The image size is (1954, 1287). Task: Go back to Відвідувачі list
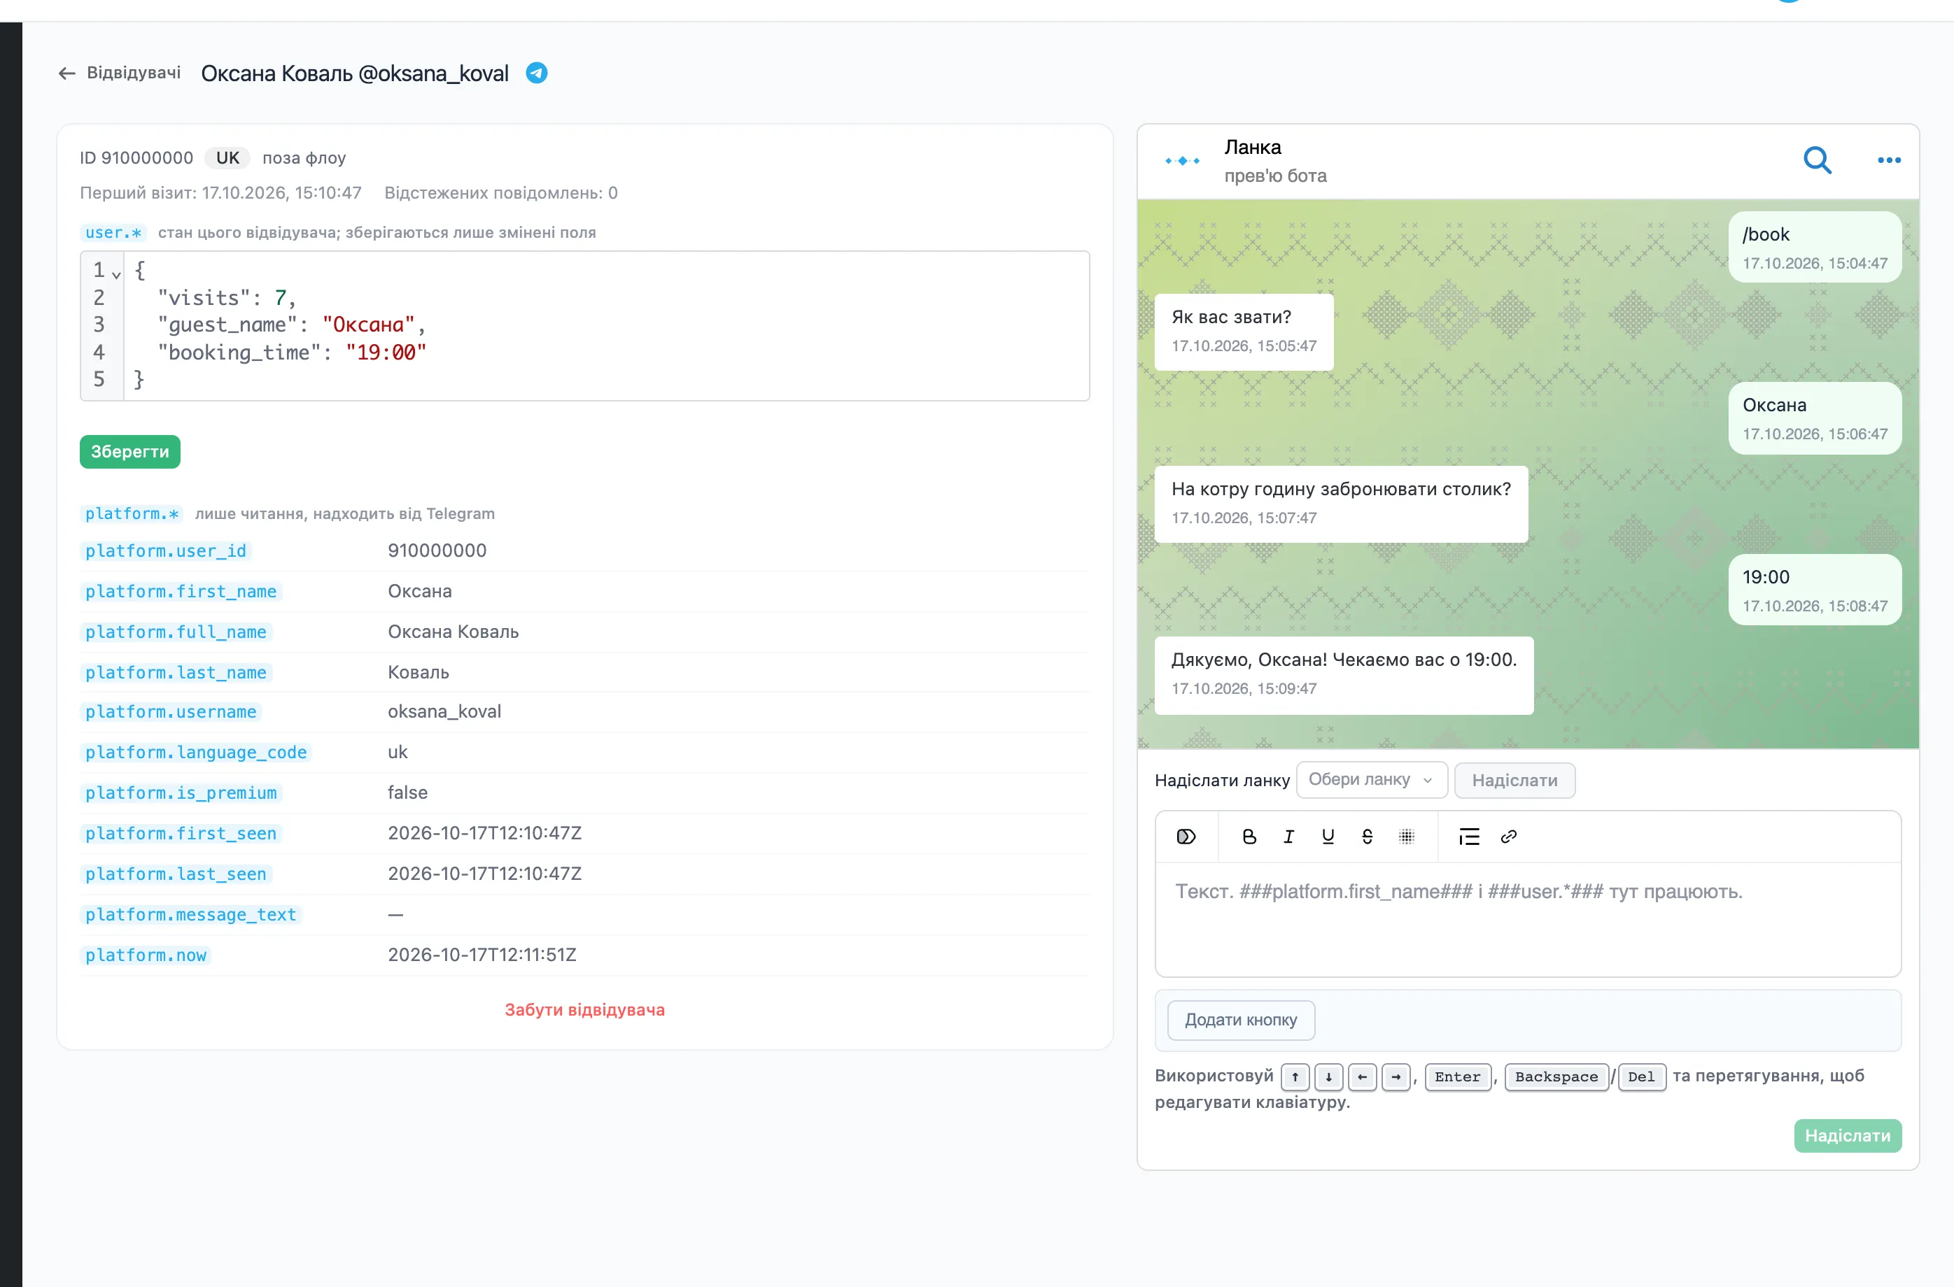pos(120,73)
